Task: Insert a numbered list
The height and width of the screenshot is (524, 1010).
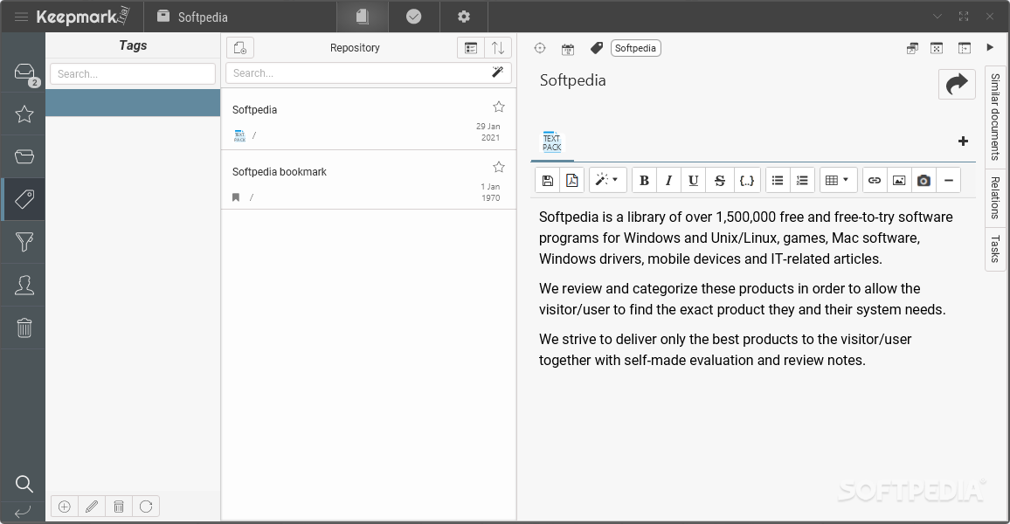Action: [802, 180]
